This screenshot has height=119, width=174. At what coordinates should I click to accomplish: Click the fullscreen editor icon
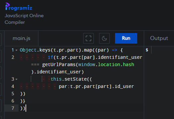(x=88, y=38)
